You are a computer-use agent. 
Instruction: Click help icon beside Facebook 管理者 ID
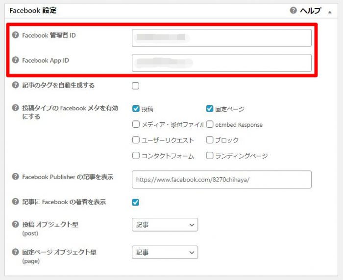[x=15, y=35]
